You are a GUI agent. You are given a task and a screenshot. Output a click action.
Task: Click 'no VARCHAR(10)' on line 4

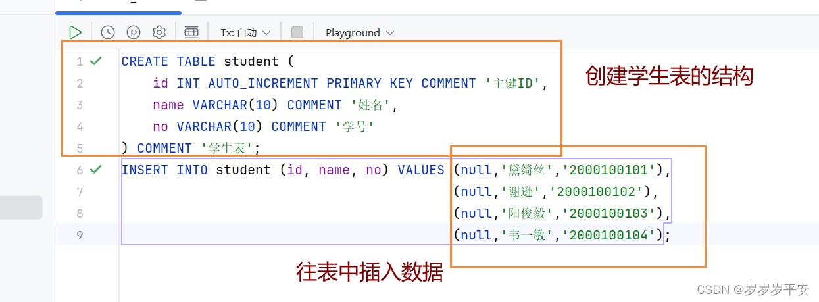pyautogui.click(x=208, y=126)
